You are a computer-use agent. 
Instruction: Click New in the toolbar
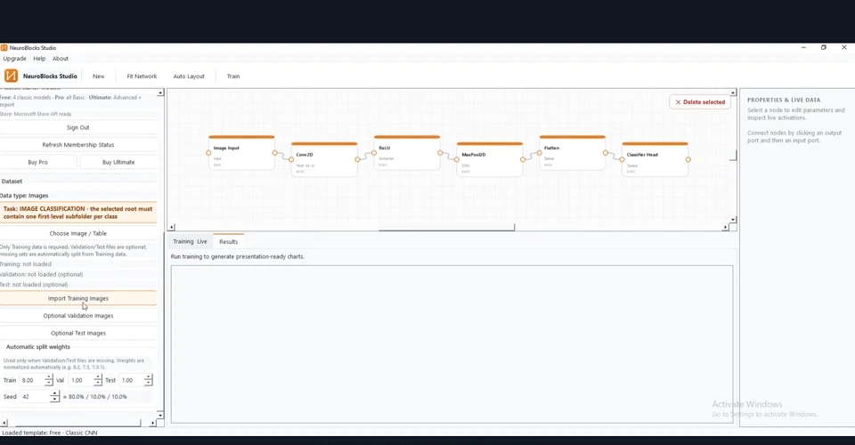98,77
